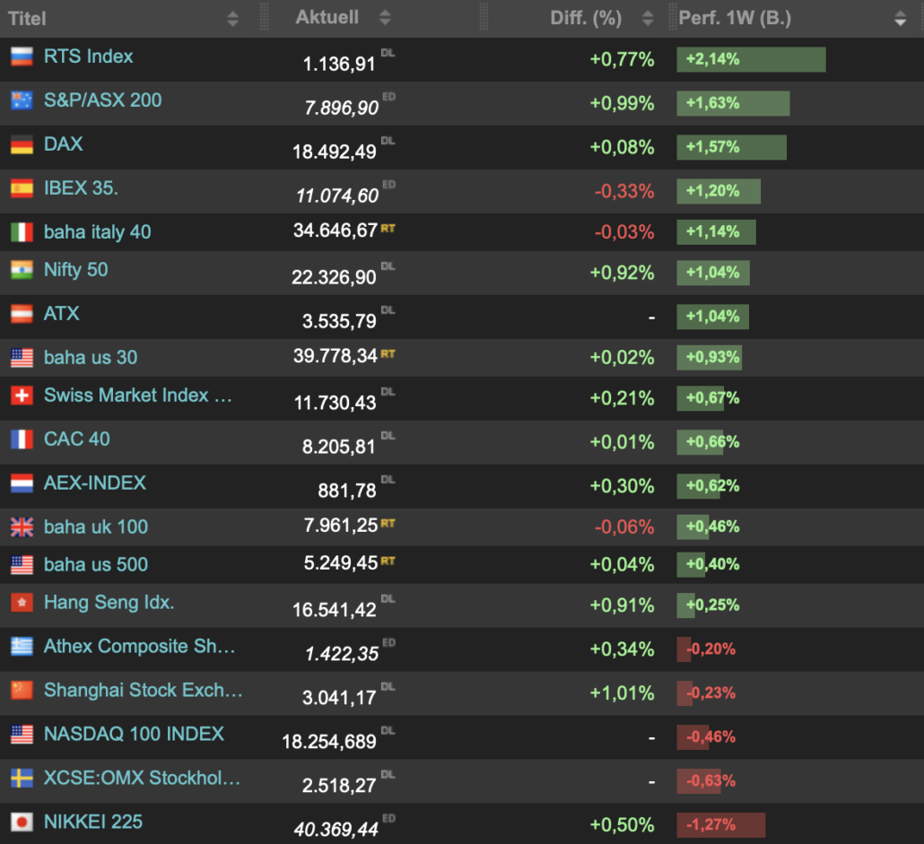This screenshot has height=844, width=924.
Task: Open the Nifty 50 link
Action: click(75, 270)
